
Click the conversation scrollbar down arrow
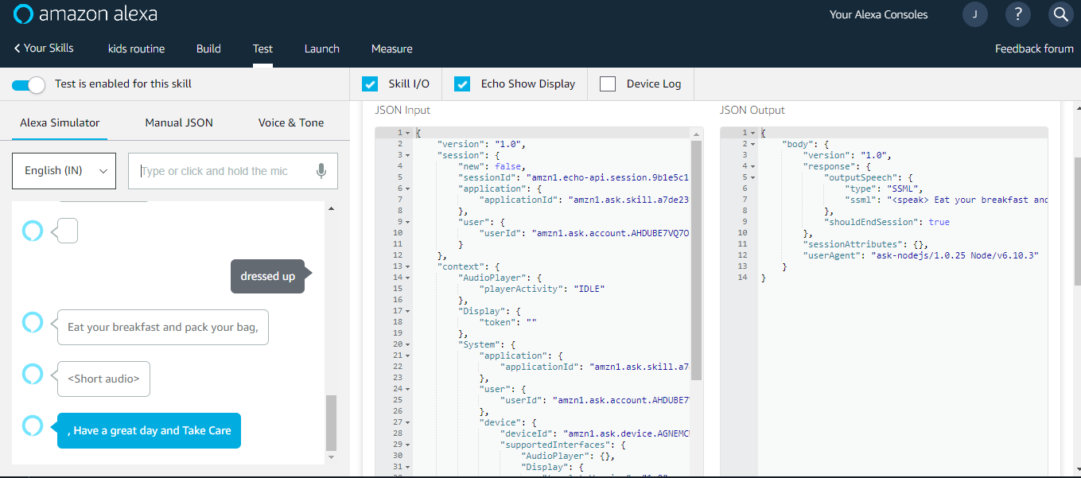331,457
